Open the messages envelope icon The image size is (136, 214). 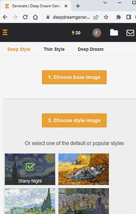pyautogui.click(x=130, y=33)
